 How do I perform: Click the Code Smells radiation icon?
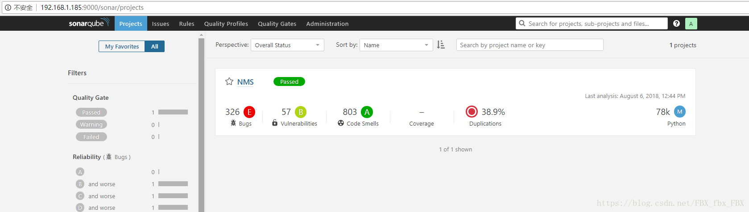point(341,123)
